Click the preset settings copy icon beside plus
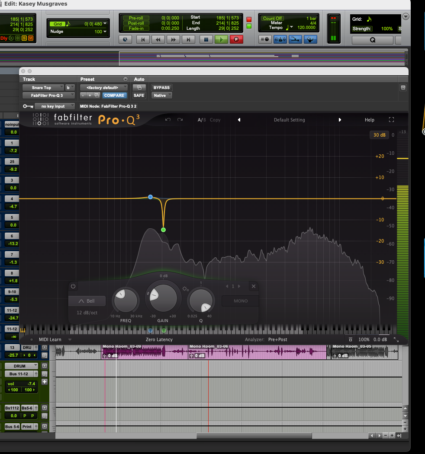 (97, 95)
